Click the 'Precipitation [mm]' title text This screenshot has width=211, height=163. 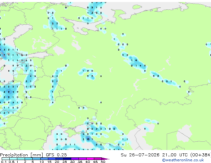coord(22,155)
